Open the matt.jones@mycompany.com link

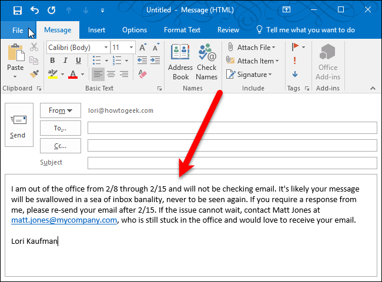coord(64,220)
